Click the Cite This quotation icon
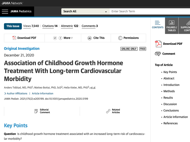Image resolution: width=190 pixels, height=142 pixels. point(90,38)
